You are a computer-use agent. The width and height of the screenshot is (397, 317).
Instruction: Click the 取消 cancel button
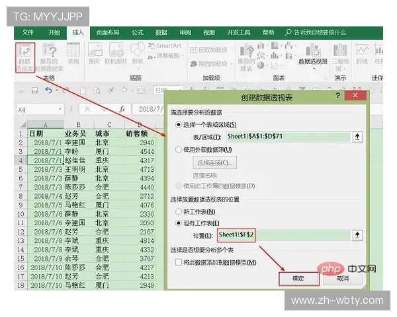tap(343, 279)
